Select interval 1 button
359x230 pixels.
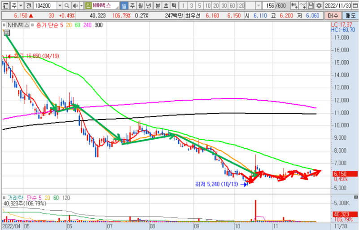(x=183, y=5)
